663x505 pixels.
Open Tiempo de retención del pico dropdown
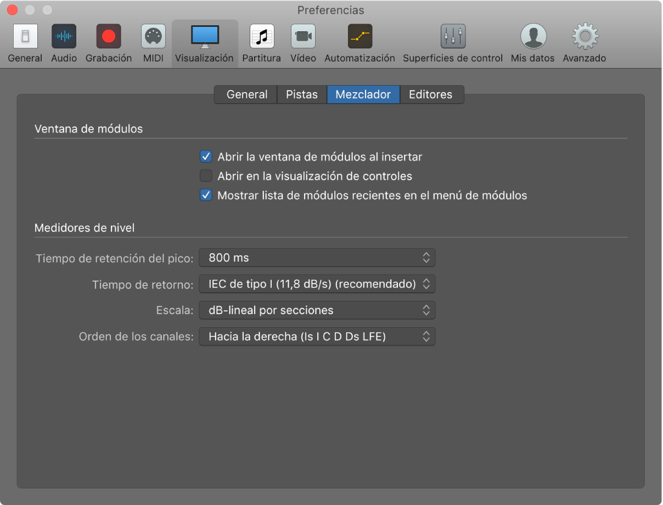pyautogui.click(x=317, y=257)
